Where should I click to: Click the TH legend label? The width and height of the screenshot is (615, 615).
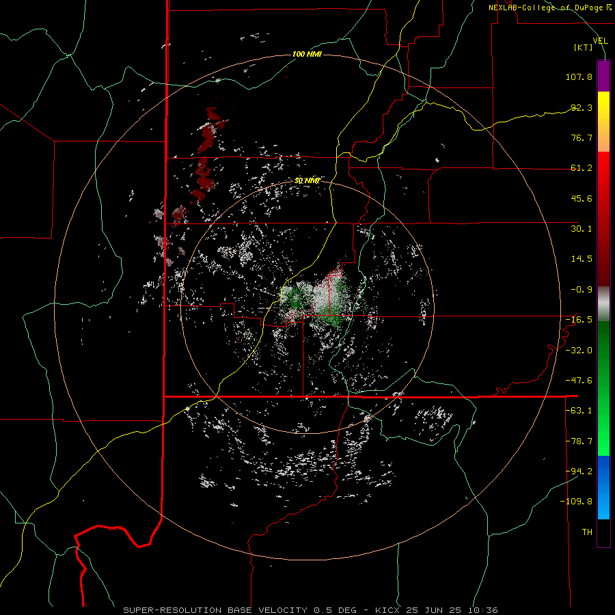click(587, 532)
